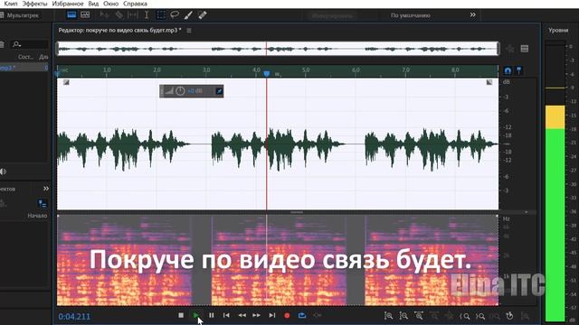Viewport: 579px width, 325px height.
Task: Click the +0 dB gain value
Action: pyautogui.click(x=195, y=91)
